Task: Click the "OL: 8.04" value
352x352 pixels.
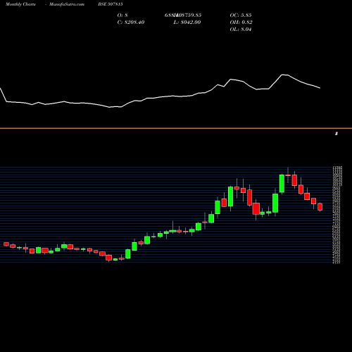Action: click(241, 30)
